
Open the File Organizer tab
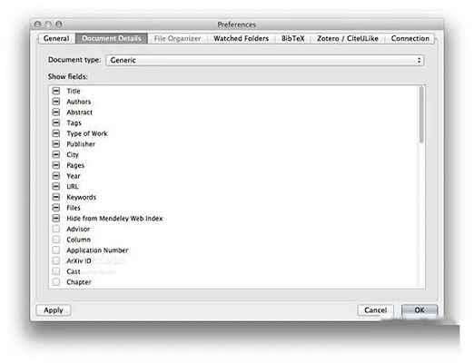click(x=177, y=39)
